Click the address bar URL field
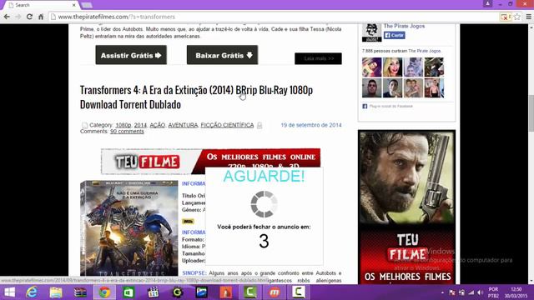Viewport: 534px width, 300px height. (275, 17)
